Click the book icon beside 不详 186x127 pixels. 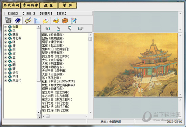pyautogui.click(x=10, y=77)
